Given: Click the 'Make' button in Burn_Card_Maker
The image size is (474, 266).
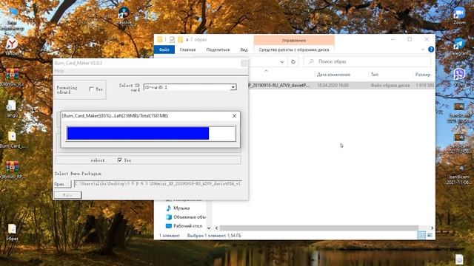Looking at the screenshot, I should (x=67, y=195).
